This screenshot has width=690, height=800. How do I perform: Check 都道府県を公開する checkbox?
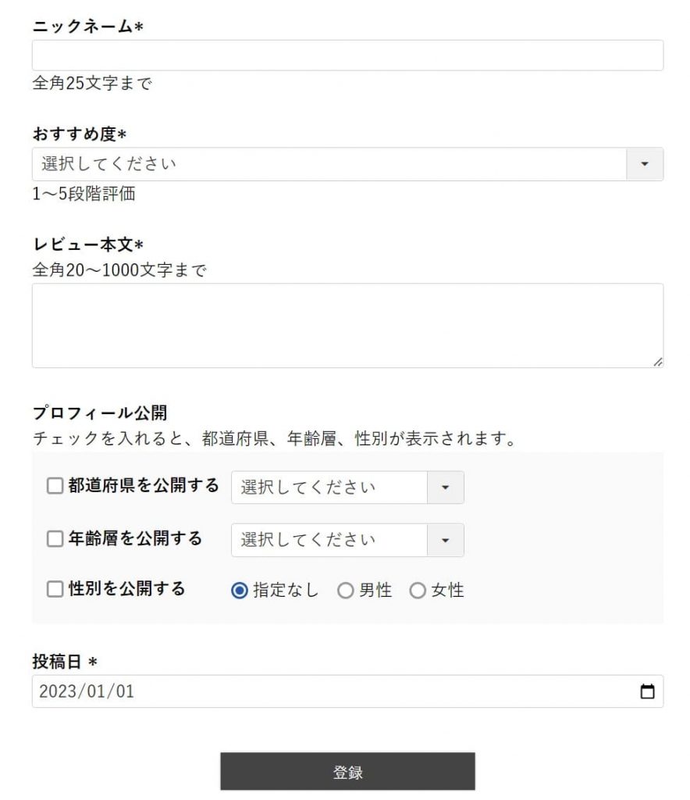click(x=55, y=486)
